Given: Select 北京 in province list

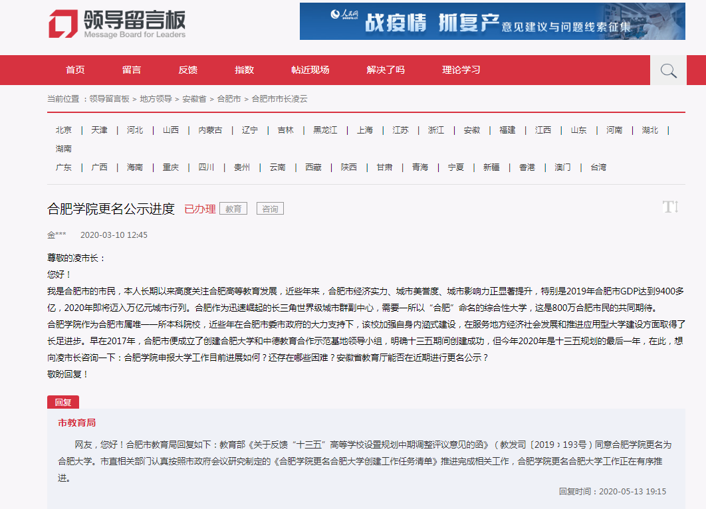Looking at the screenshot, I should pyautogui.click(x=63, y=130).
